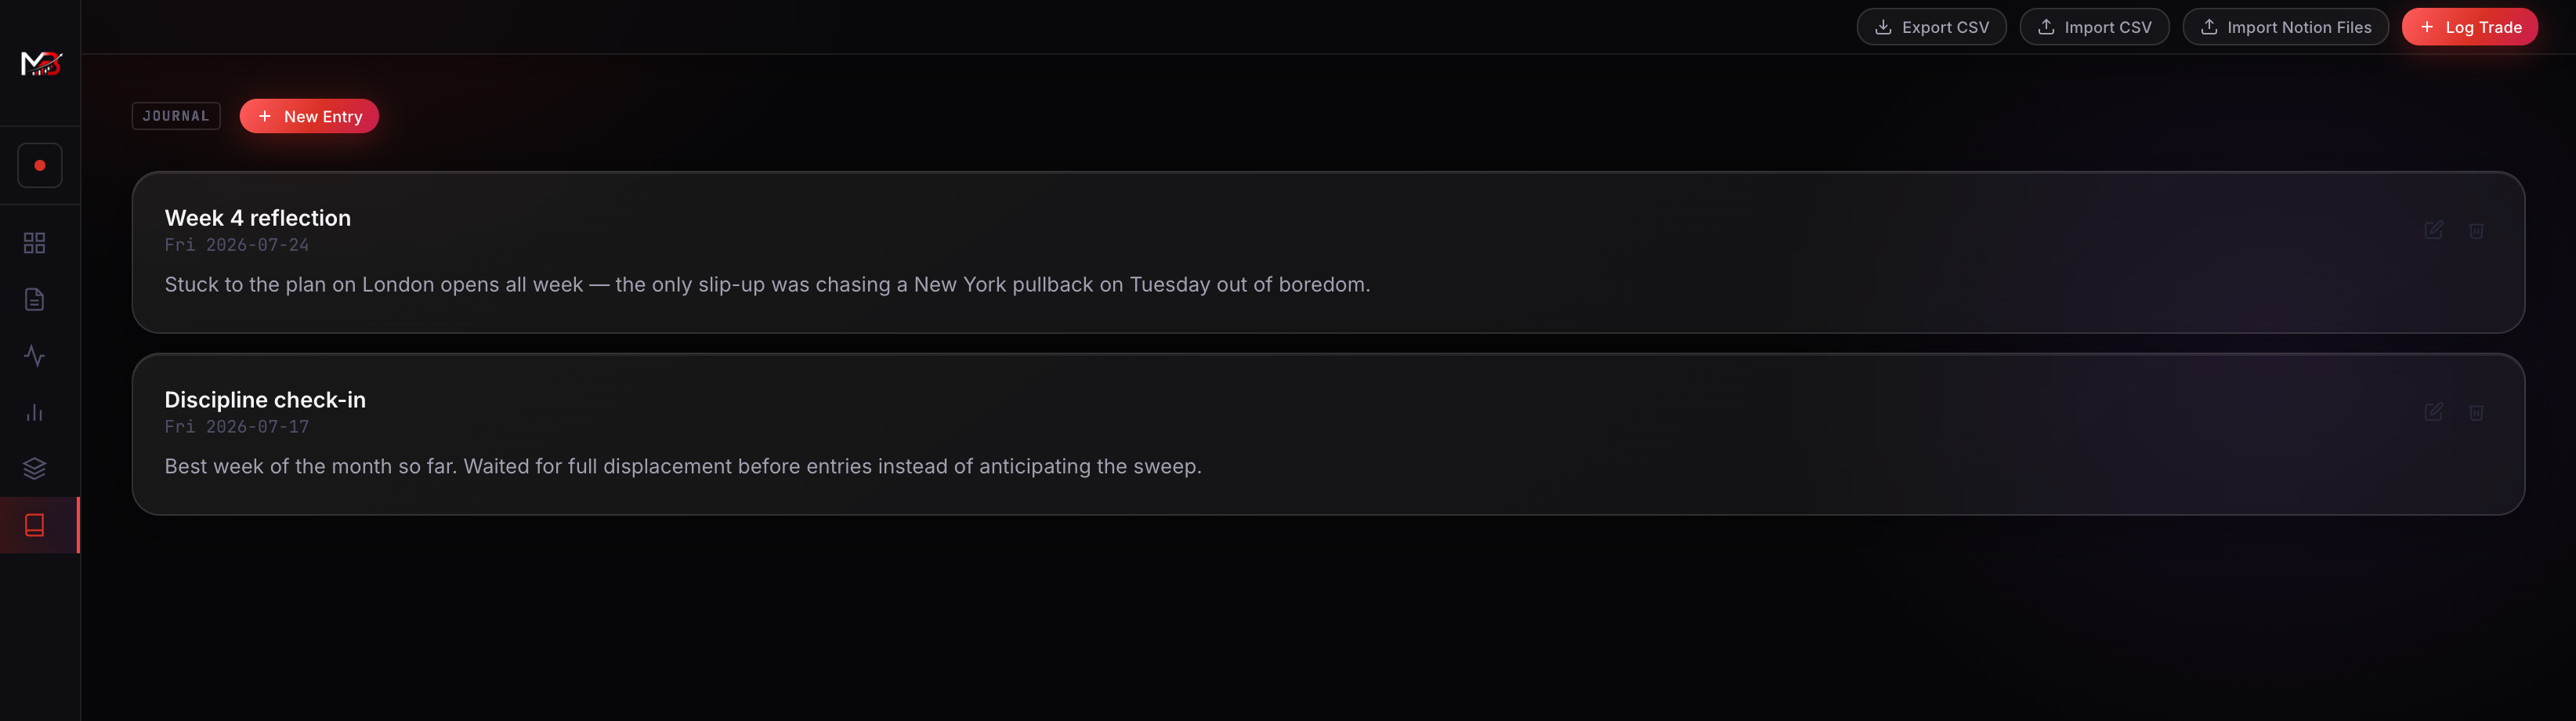Open the document page icon in sidebar
Image resolution: width=2576 pixels, height=721 pixels.
34,299
